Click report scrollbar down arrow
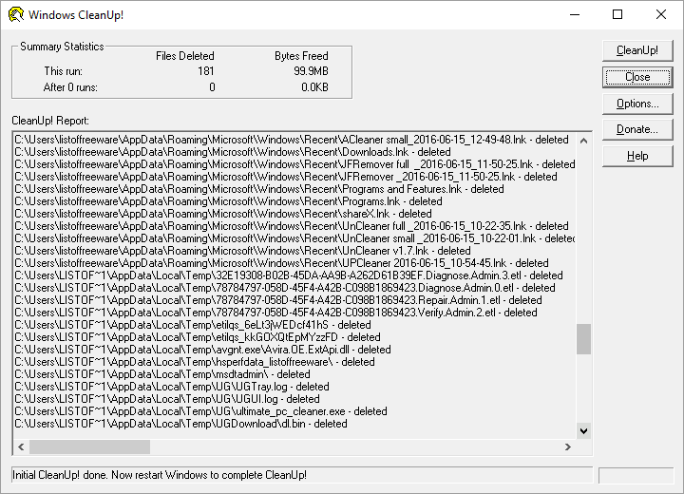 [x=583, y=430]
